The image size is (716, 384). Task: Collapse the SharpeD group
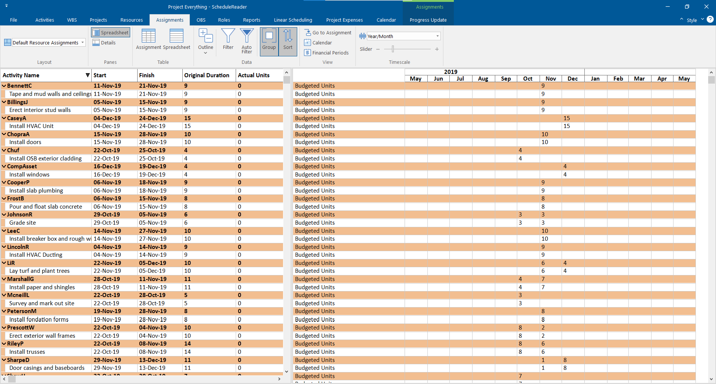4,360
